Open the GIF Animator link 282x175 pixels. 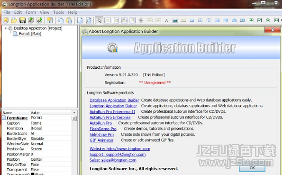101,140
